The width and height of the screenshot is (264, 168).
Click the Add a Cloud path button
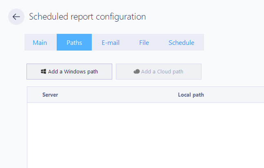[x=159, y=71]
